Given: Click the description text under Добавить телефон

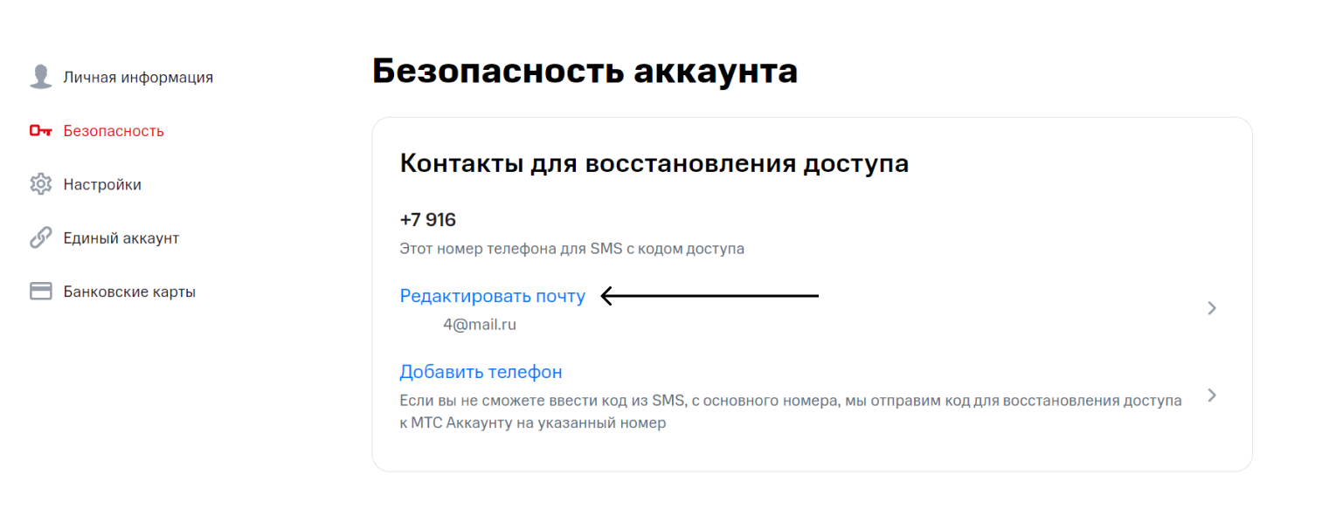Looking at the screenshot, I should (791, 412).
